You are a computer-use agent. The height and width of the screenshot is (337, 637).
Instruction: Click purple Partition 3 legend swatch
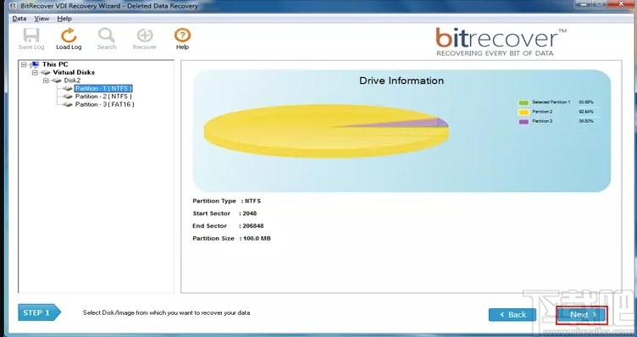(523, 121)
